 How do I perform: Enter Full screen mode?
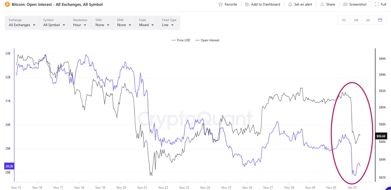point(380,4)
